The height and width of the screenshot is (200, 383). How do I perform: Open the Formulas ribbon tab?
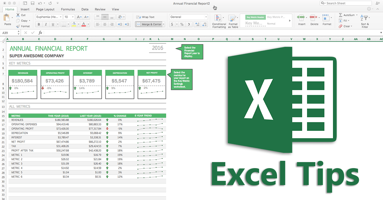pyautogui.click(x=68, y=10)
